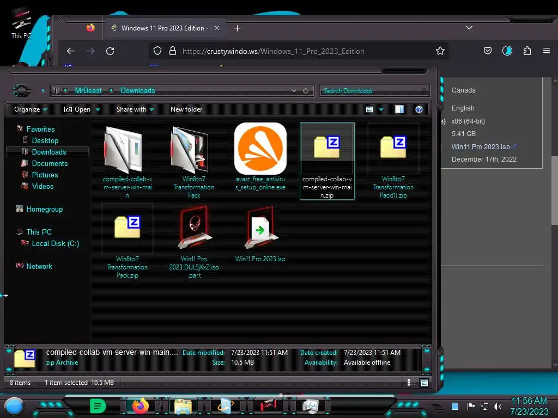The height and width of the screenshot is (418, 558).
Task: Select This PC in the navigation pane
Action: pos(39,232)
